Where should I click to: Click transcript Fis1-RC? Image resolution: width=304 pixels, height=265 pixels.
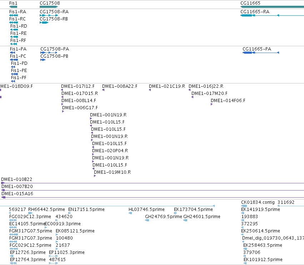(14, 23)
